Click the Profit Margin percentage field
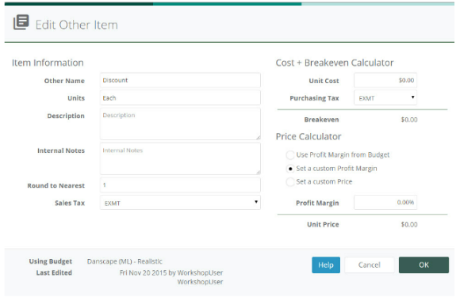456x301 pixels. click(x=385, y=202)
